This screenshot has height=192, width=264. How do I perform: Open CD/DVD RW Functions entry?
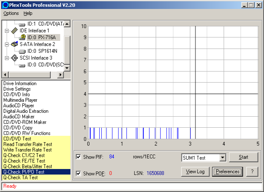point(27,133)
